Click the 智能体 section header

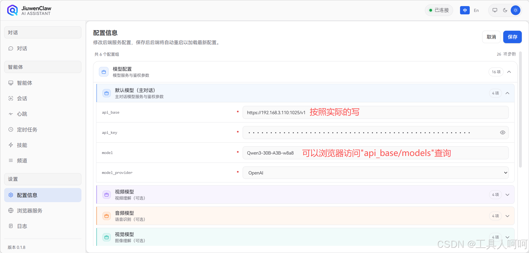43,67
